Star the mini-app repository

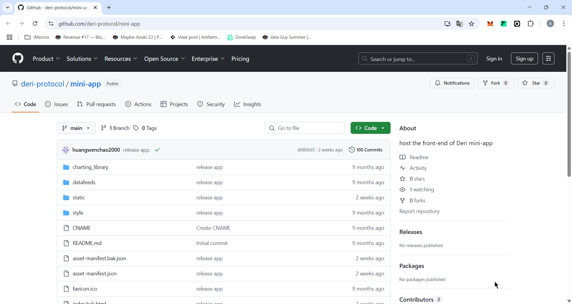[x=536, y=83]
